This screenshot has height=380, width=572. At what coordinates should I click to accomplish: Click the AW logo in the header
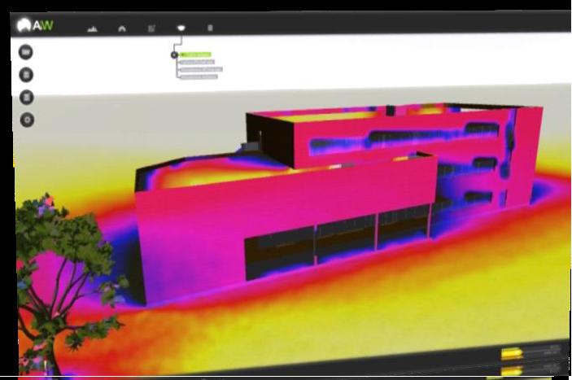(x=35, y=25)
